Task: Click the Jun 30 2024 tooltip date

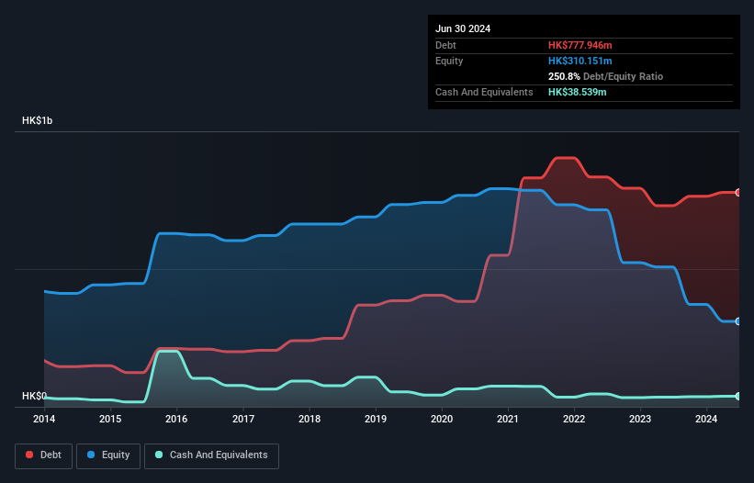Action: (463, 28)
